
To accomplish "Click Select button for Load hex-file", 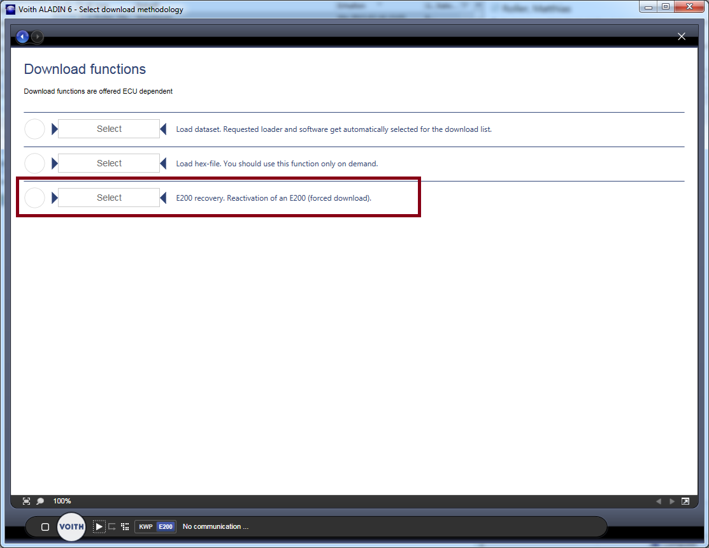I will coord(109,163).
